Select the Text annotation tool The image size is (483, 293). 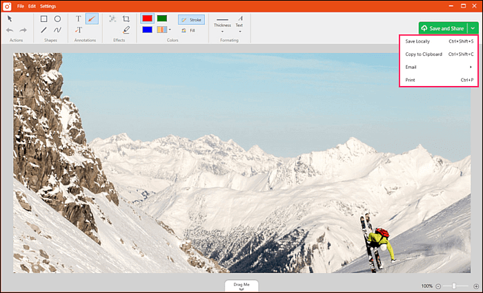pyautogui.click(x=78, y=19)
